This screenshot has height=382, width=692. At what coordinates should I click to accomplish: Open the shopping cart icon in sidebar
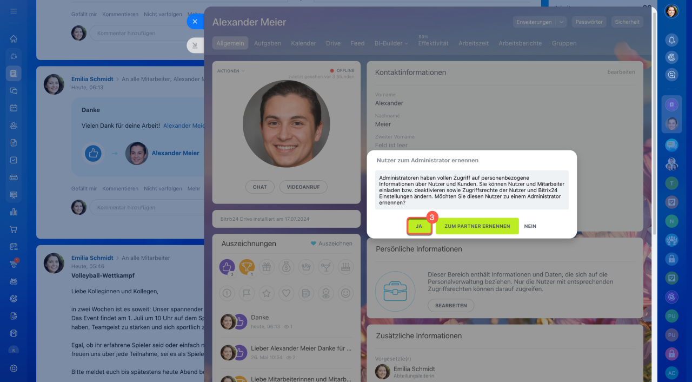tap(14, 229)
